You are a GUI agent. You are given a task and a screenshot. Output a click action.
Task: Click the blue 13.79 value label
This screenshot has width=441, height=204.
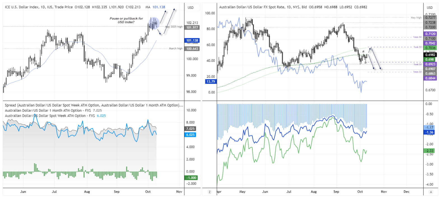tap(211, 82)
